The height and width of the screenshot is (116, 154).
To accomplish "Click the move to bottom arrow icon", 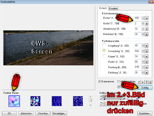I will [150, 82].
